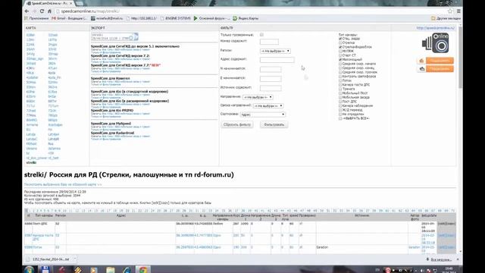Open the Связка направлений dropdown
The width and height of the screenshot is (485, 273).
click(268, 106)
